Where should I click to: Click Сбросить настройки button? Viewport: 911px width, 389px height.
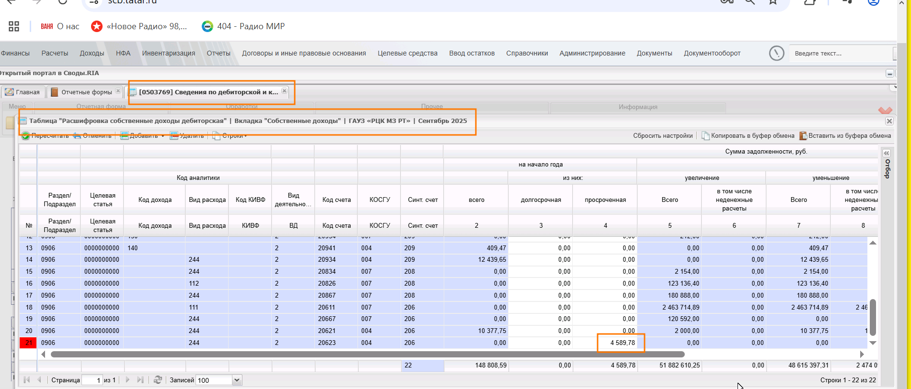click(x=662, y=136)
